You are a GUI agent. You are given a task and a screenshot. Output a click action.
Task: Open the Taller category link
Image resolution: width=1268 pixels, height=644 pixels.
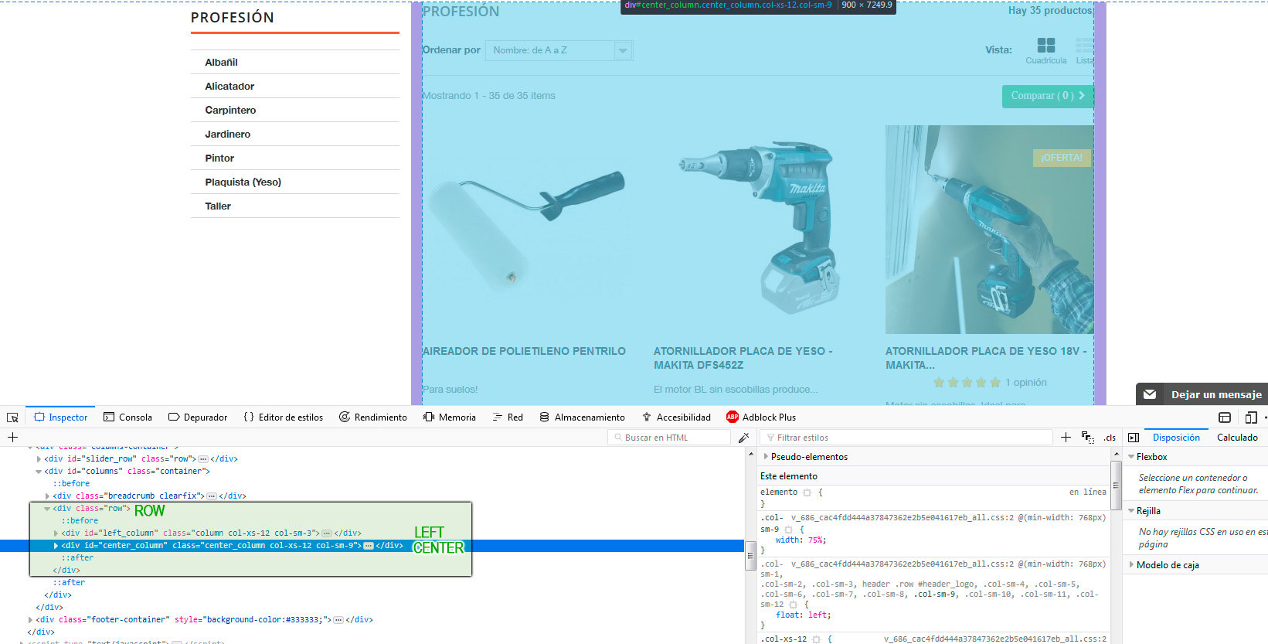pos(218,206)
